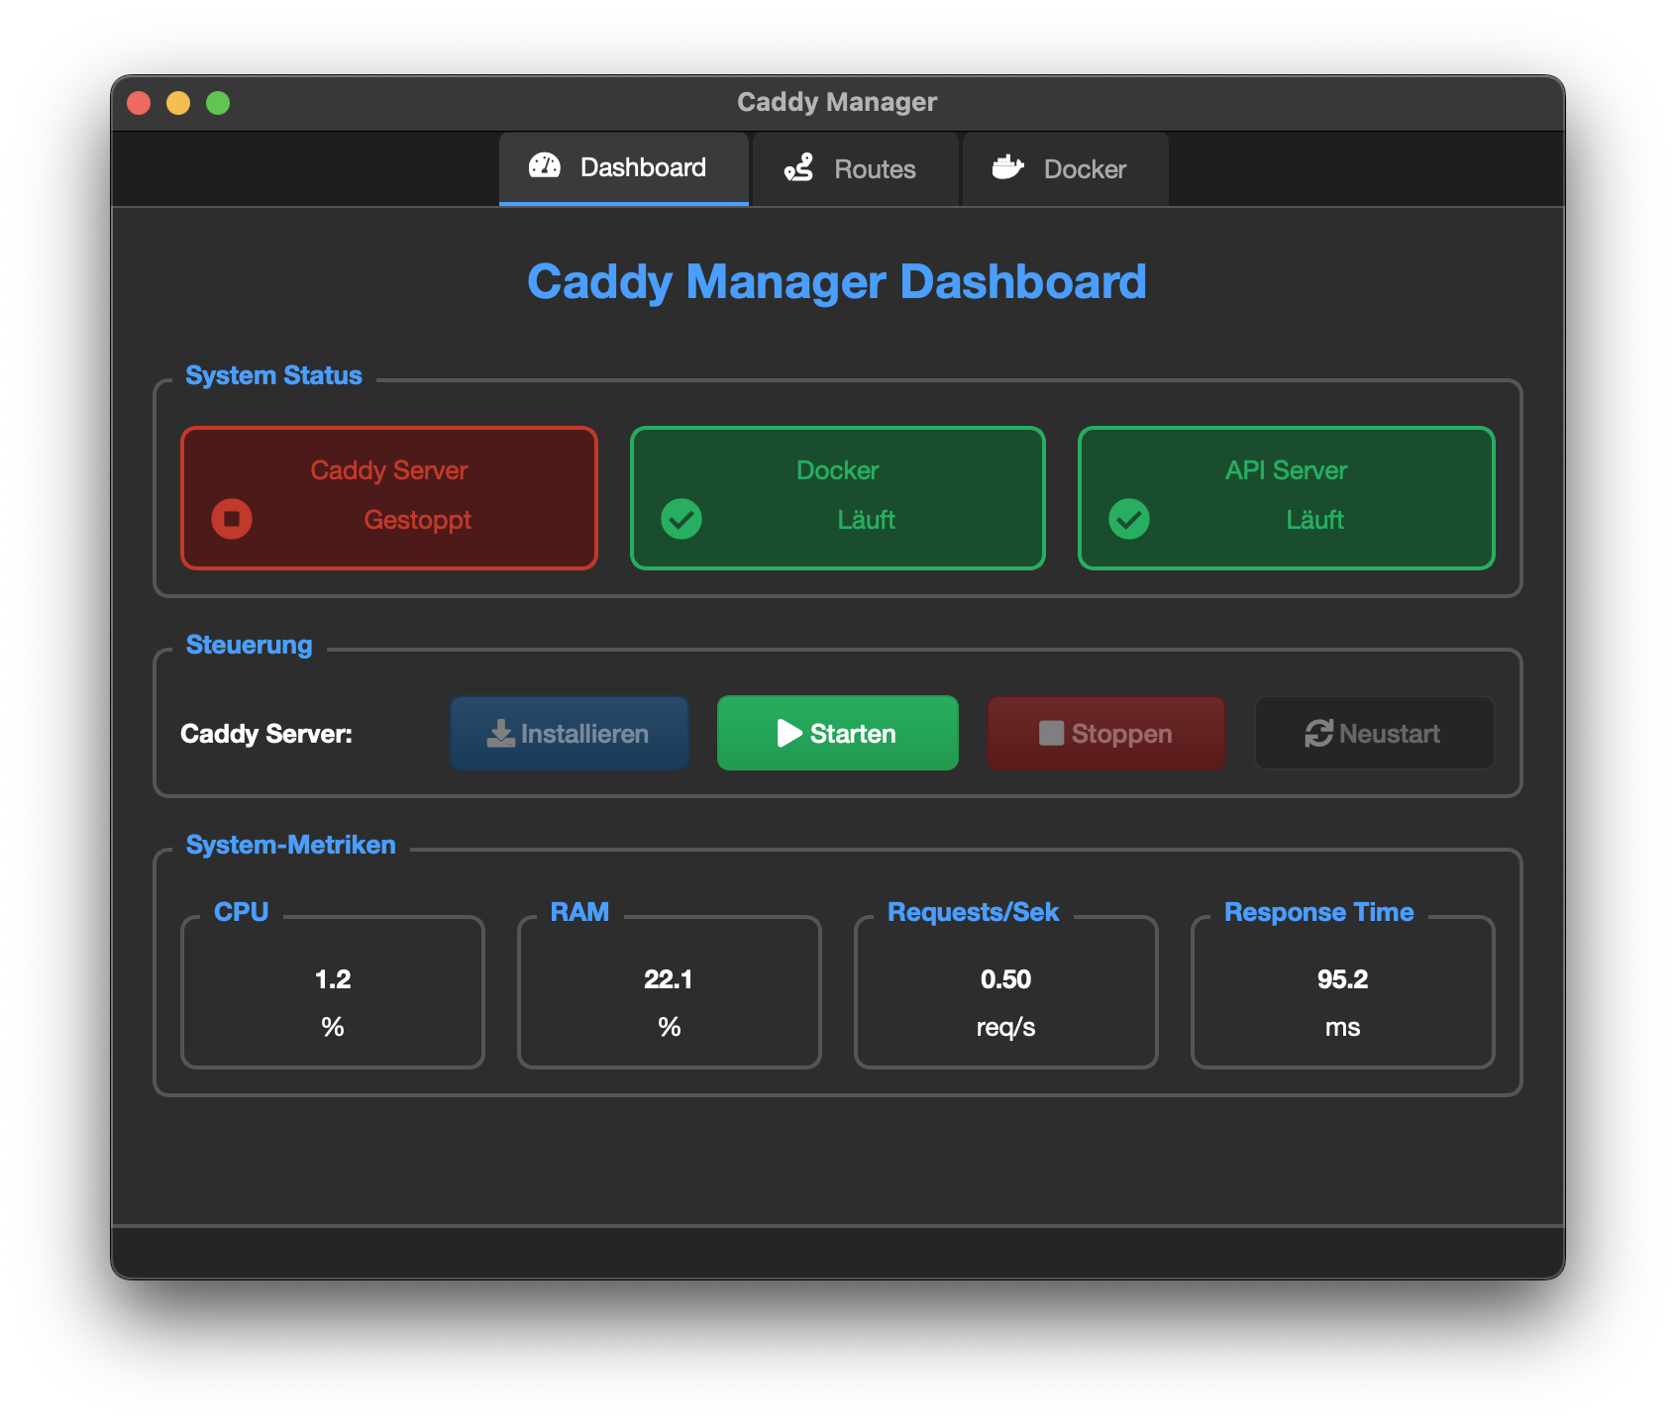This screenshot has width=1676, height=1426.
Task: Click the CPU metric title
Action: 242,912
